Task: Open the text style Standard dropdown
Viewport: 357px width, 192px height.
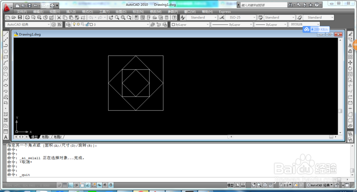Action: (202, 17)
